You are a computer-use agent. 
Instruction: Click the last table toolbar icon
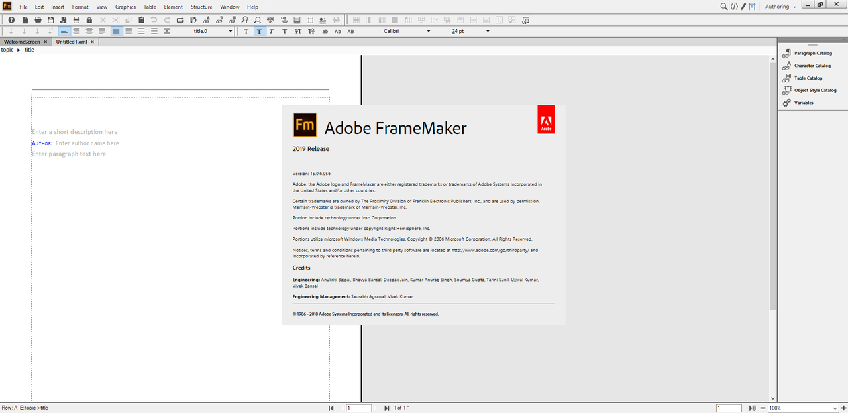pyautogui.click(x=525, y=20)
